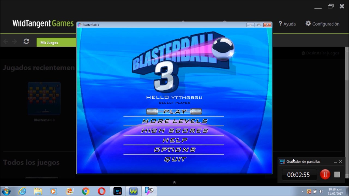Click the orange taskbar icon beside Media Player

[70, 191]
